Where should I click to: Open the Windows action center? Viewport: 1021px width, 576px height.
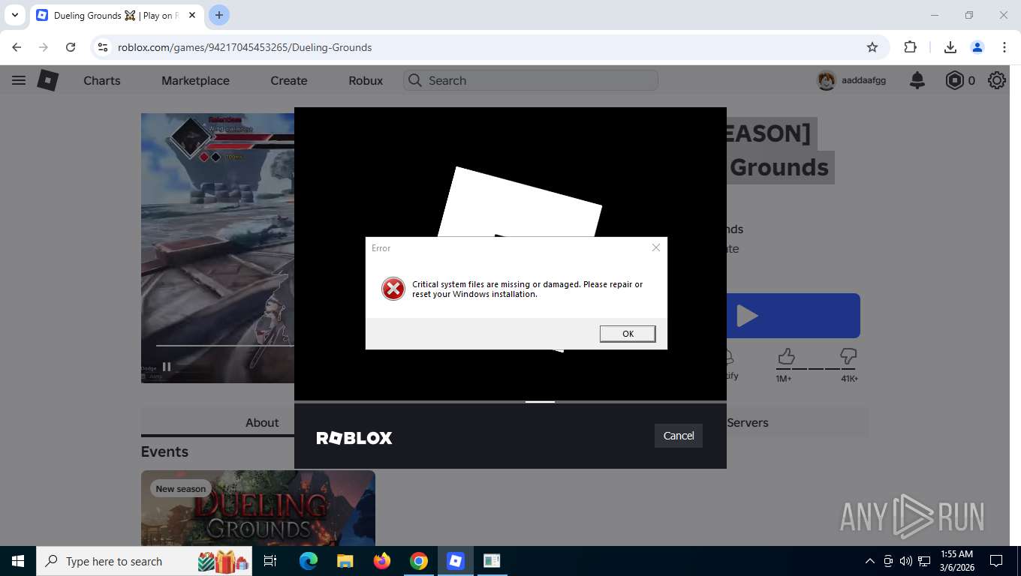pyautogui.click(x=996, y=561)
